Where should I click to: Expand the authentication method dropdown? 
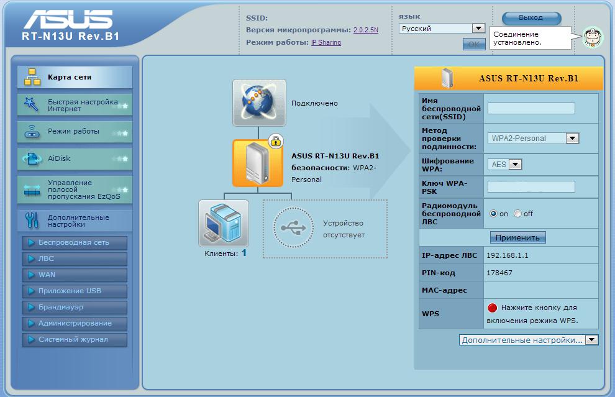coord(572,139)
